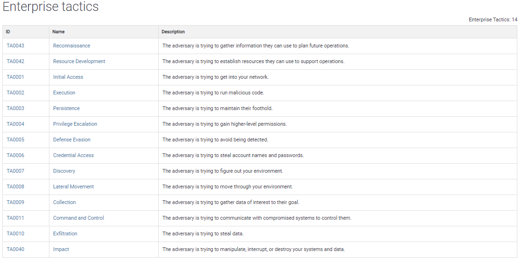The width and height of the screenshot is (524, 261).
Task: Click the Command and Control link
Action: coord(78,218)
